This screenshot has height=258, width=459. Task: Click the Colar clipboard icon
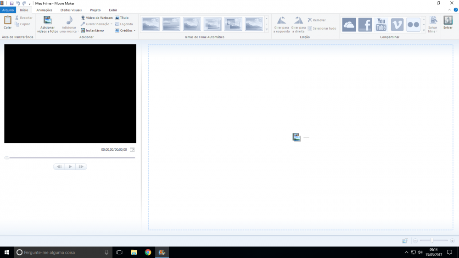[7, 21]
